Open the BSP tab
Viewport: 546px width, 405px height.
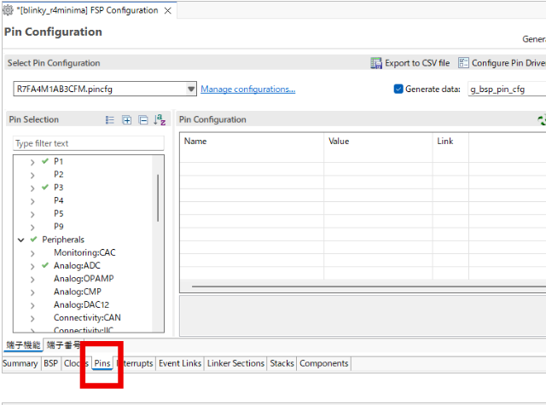coord(51,363)
